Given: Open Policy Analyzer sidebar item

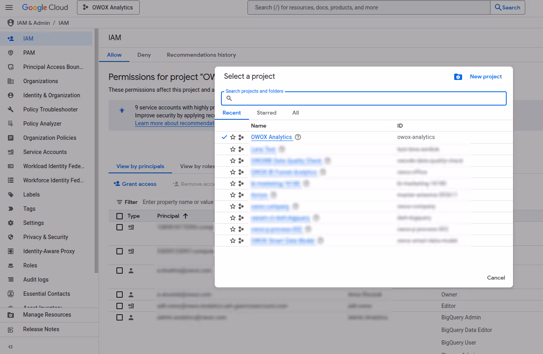Looking at the screenshot, I should tap(46, 124).
